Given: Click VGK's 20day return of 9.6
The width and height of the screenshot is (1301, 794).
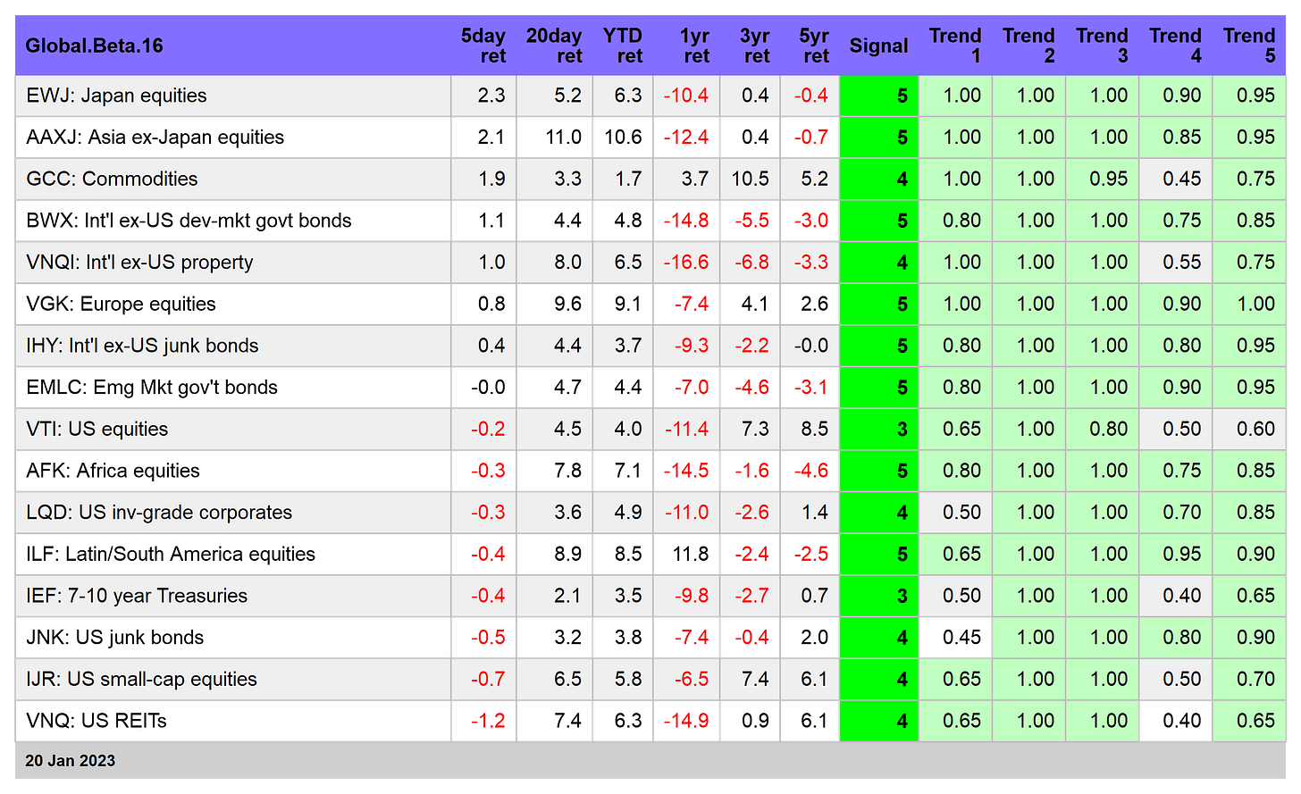Looking at the screenshot, I should [568, 304].
